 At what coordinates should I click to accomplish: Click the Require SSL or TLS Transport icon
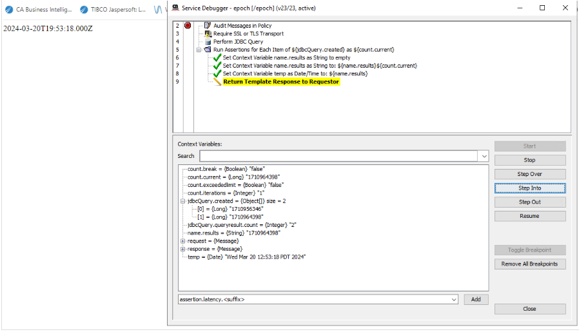208,34
